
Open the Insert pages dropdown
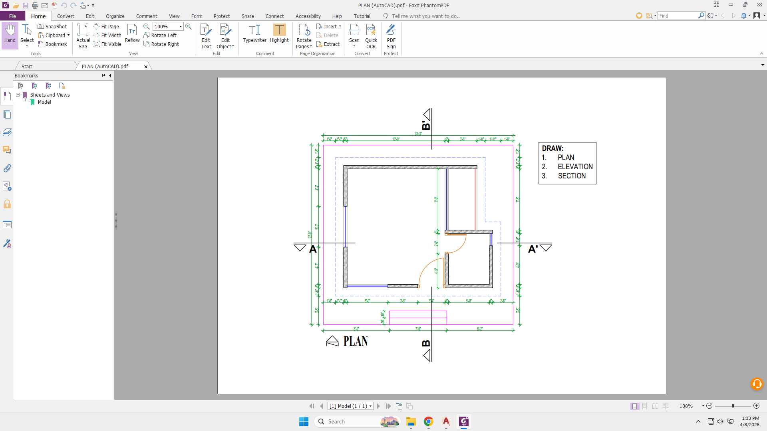340,27
